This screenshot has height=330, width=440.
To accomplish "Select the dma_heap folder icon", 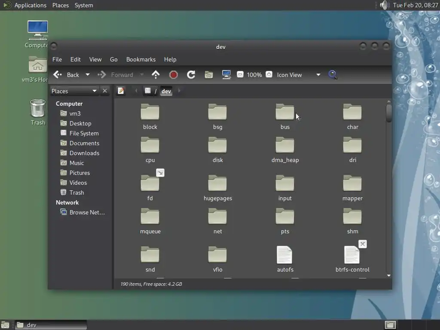I will pos(285,145).
